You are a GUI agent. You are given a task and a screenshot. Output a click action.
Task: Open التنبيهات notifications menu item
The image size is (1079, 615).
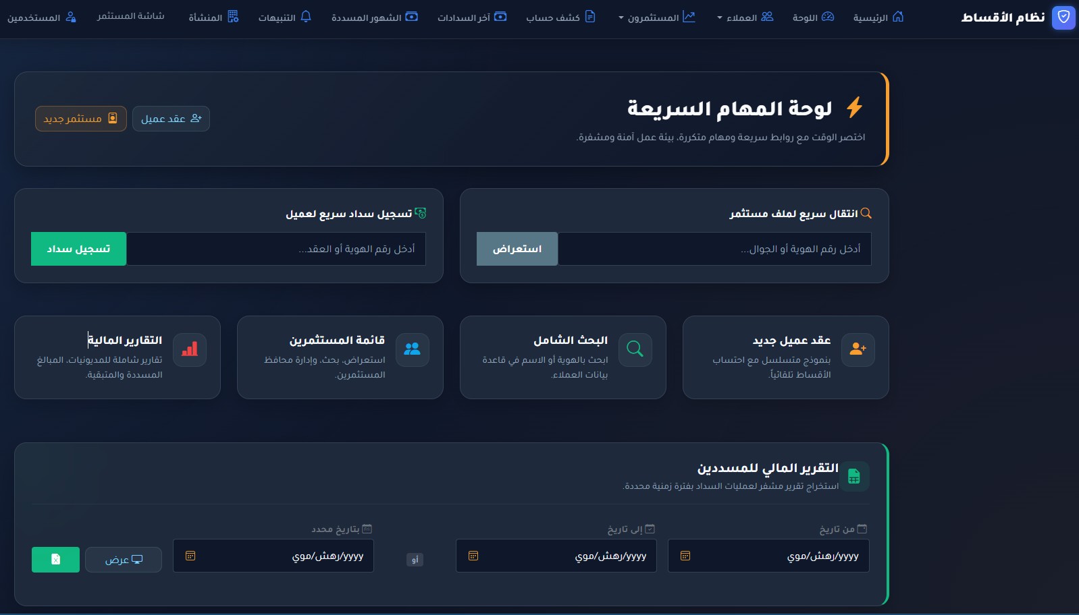tap(284, 17)
